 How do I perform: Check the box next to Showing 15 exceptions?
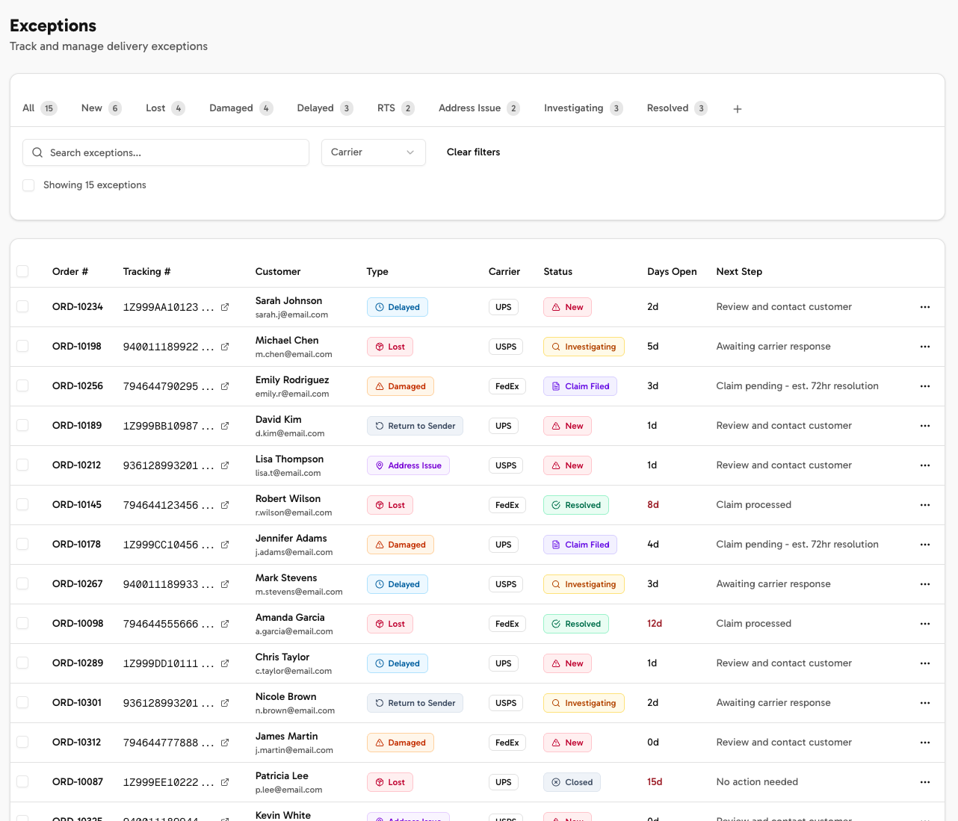pyautogui.click(x=28, y=185)
